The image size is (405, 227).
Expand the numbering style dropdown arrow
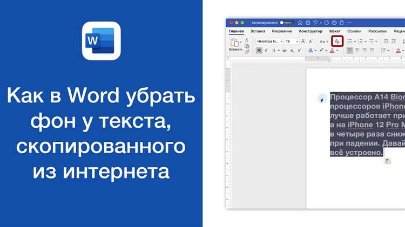tap(366, 42)
